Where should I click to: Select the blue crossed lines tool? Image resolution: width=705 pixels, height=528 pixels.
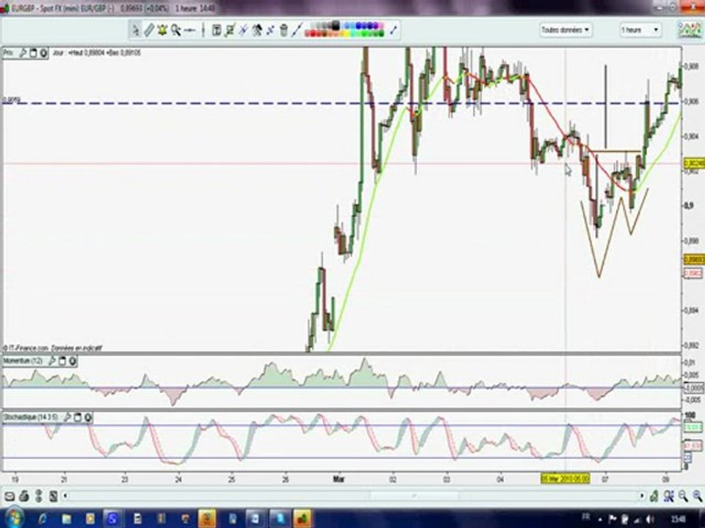coord(243,30)
